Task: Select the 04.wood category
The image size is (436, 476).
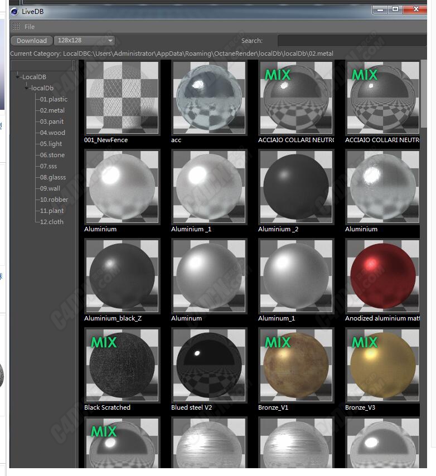Action: point(52,133)
